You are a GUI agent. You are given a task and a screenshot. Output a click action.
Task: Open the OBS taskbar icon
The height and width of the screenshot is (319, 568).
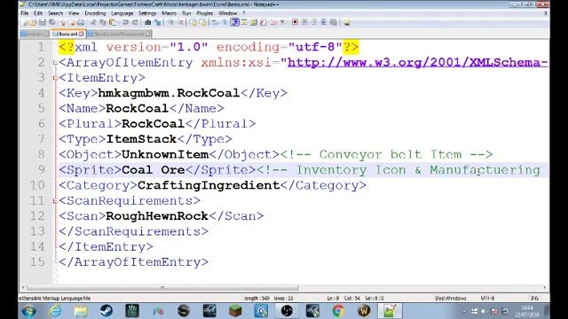pyautogui.click(x=287, y=311)
